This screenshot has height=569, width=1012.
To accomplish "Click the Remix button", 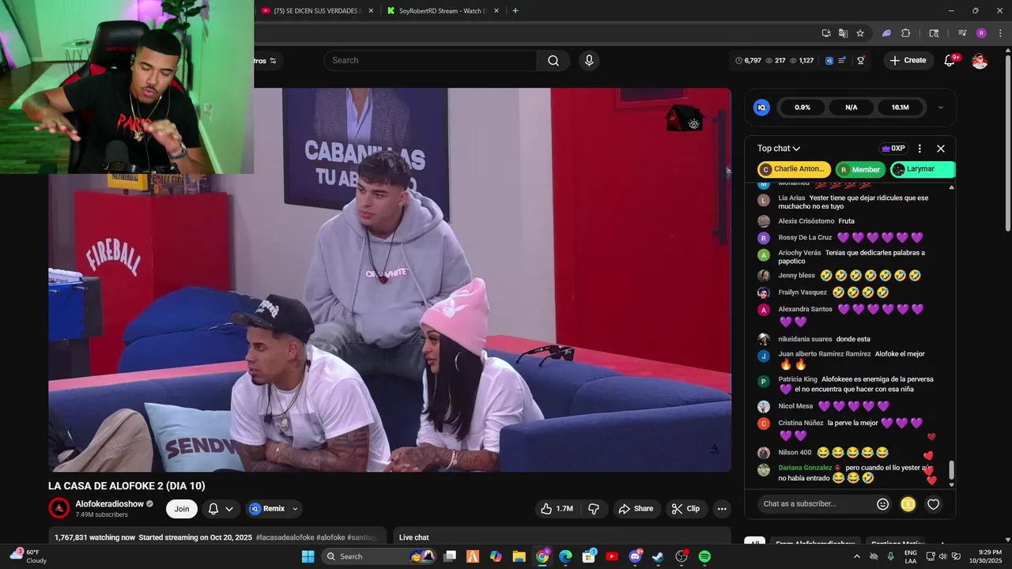I will (x=268, y=509).
